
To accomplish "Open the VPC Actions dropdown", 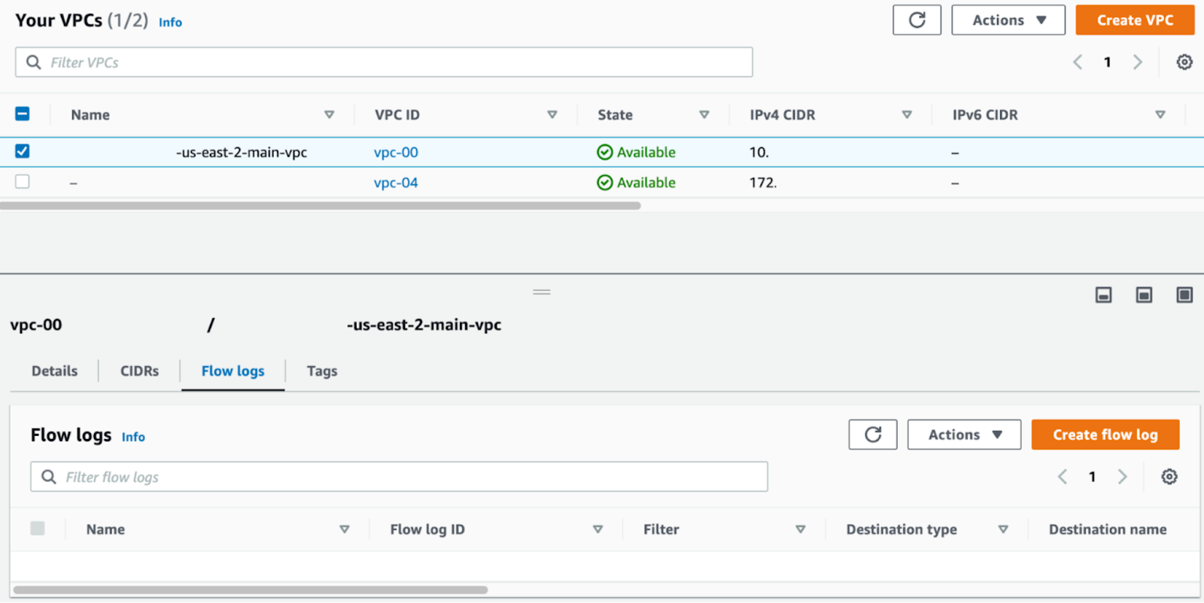I will [1008, 20].
